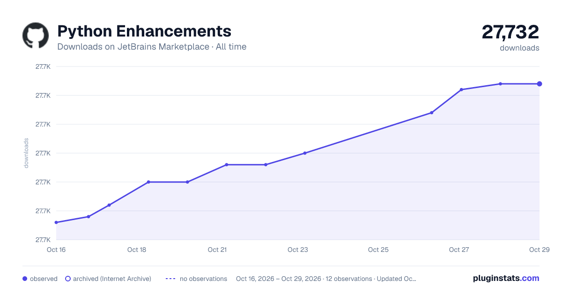The width and height of the screenshot is (562, 295).
Task: Click the Oct 16 axis label
Action: tap(56, 250)
